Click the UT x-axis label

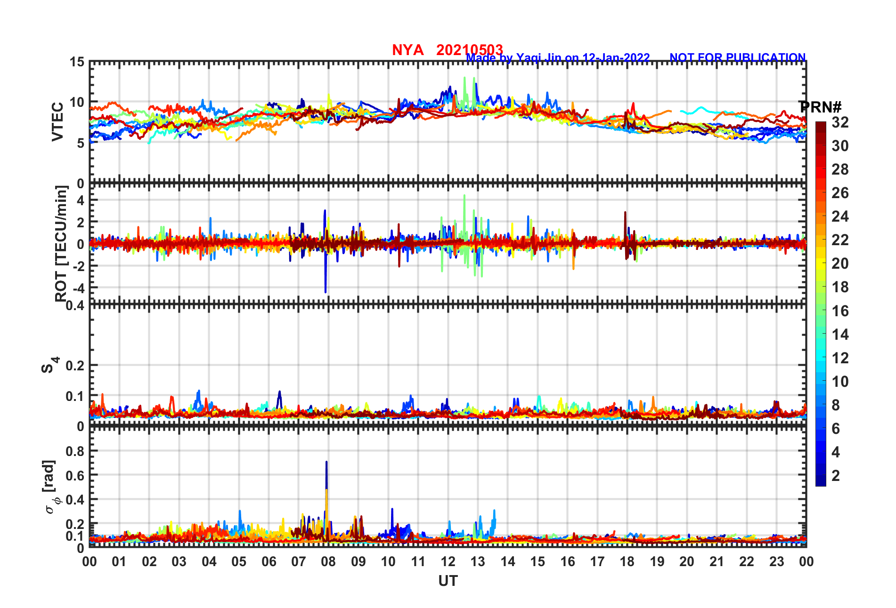(x=448, y=581)
